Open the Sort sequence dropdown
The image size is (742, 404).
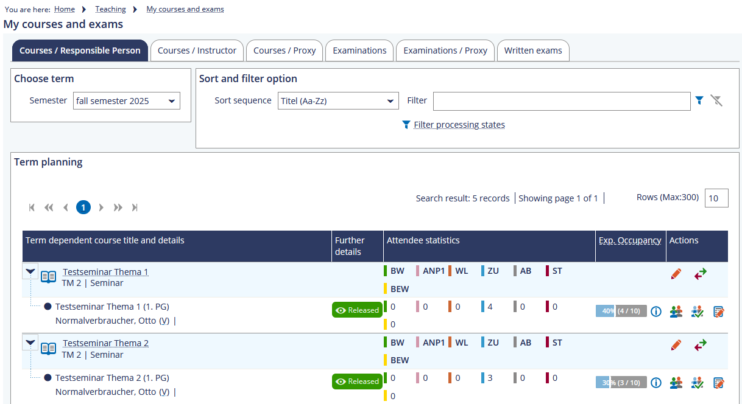tap(338, 101)
